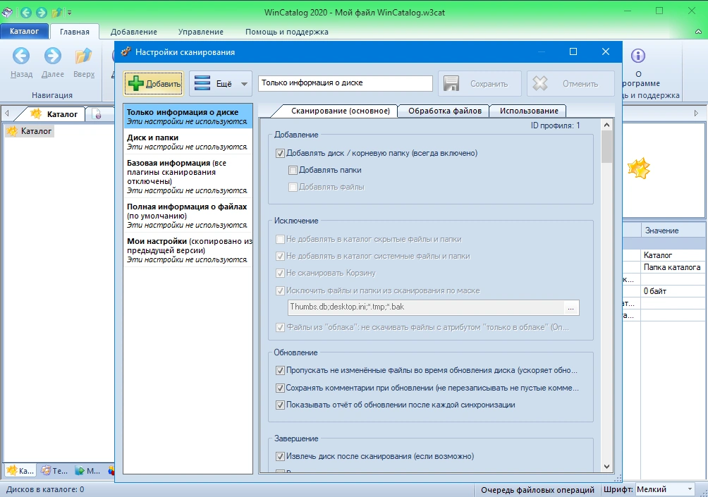Switch to the Управление ribbon tab
The image size is (708, 497).
point(200,32)
